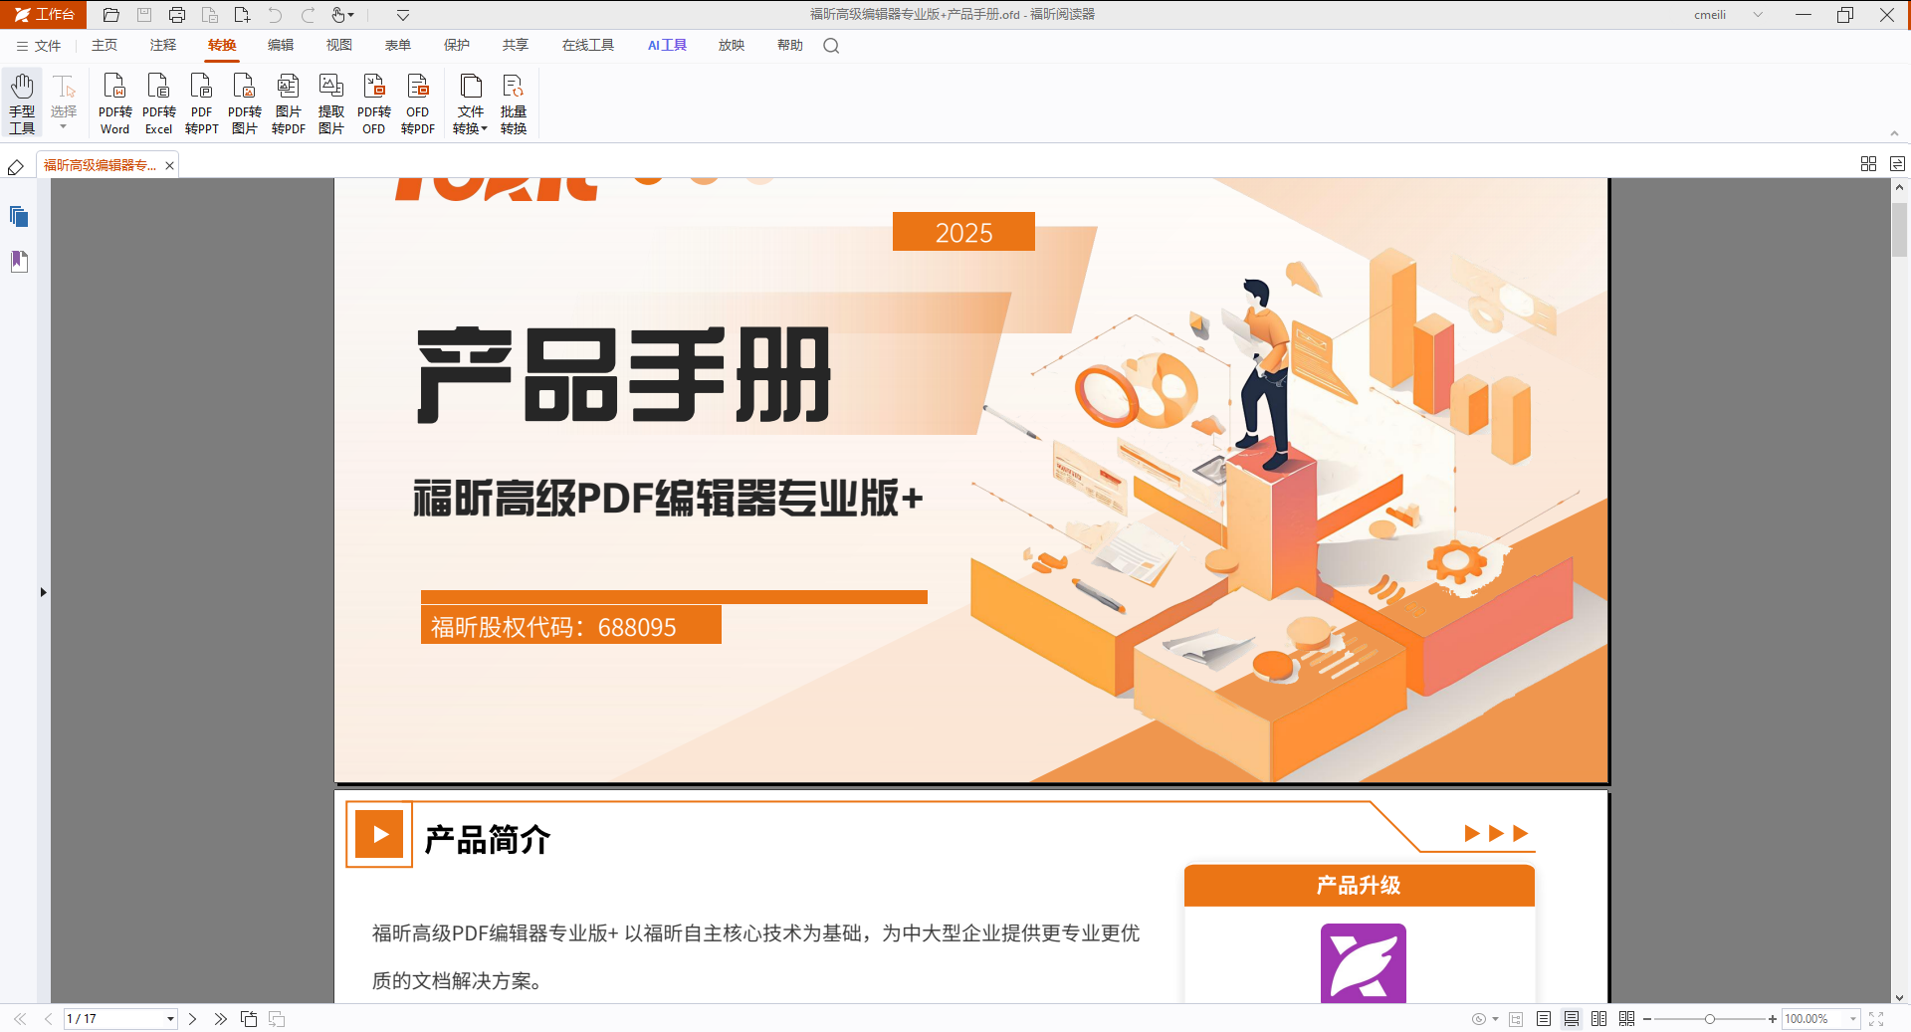
Task: Jump to the last page
Action: pos(220,1019)
